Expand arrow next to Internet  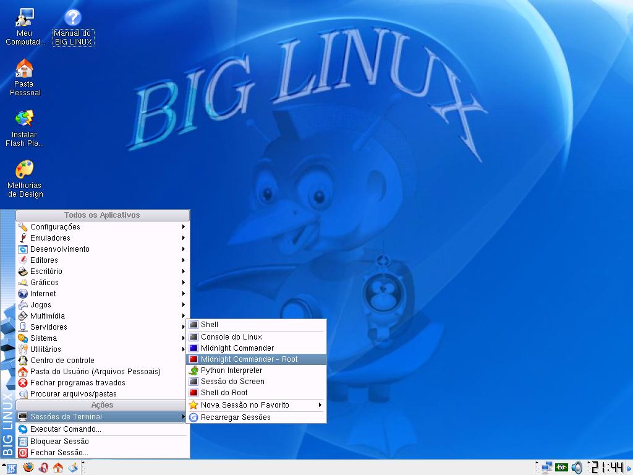click(x=183, y=294)
